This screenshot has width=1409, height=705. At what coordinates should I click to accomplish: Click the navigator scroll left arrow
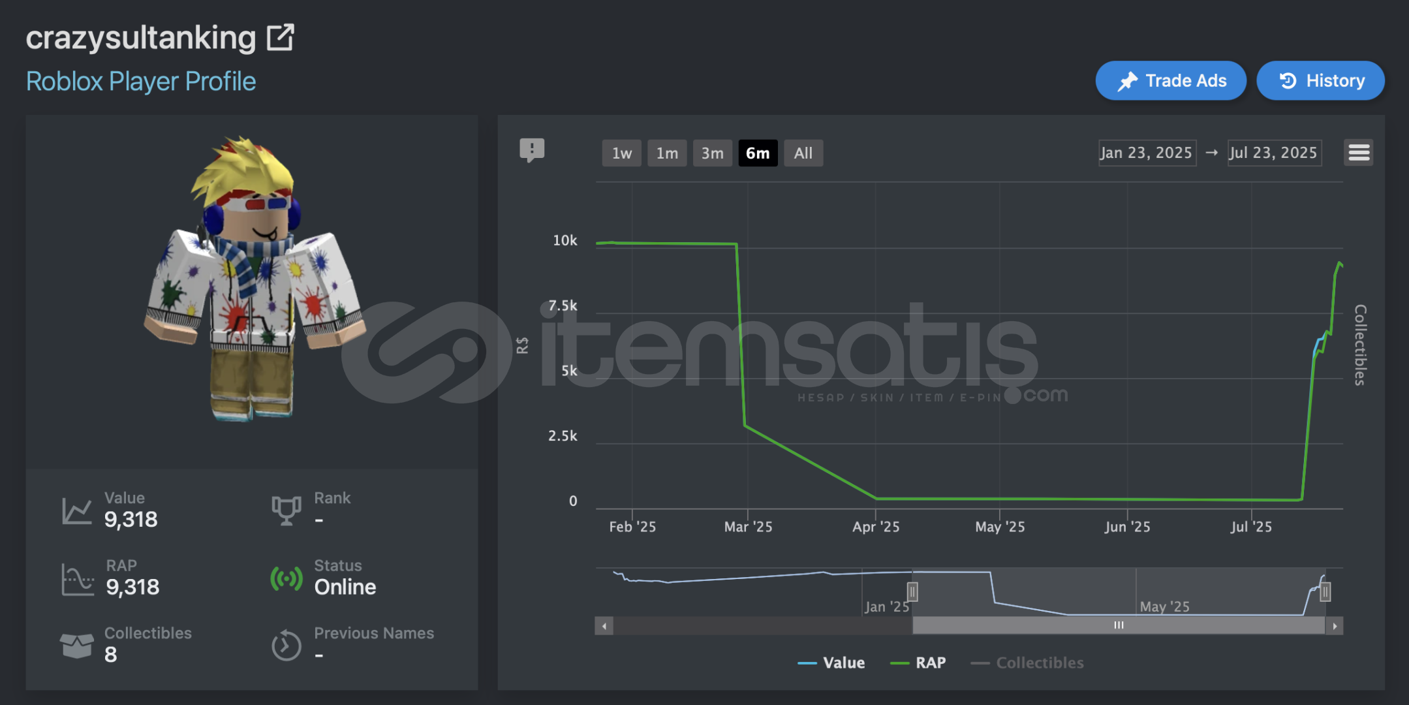(x=604, y=626)
